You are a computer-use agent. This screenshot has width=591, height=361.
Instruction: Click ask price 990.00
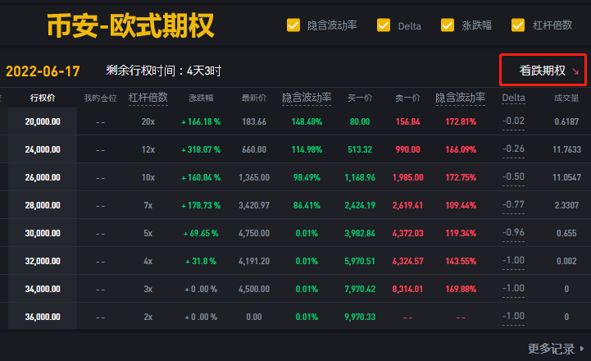point(408,149)
